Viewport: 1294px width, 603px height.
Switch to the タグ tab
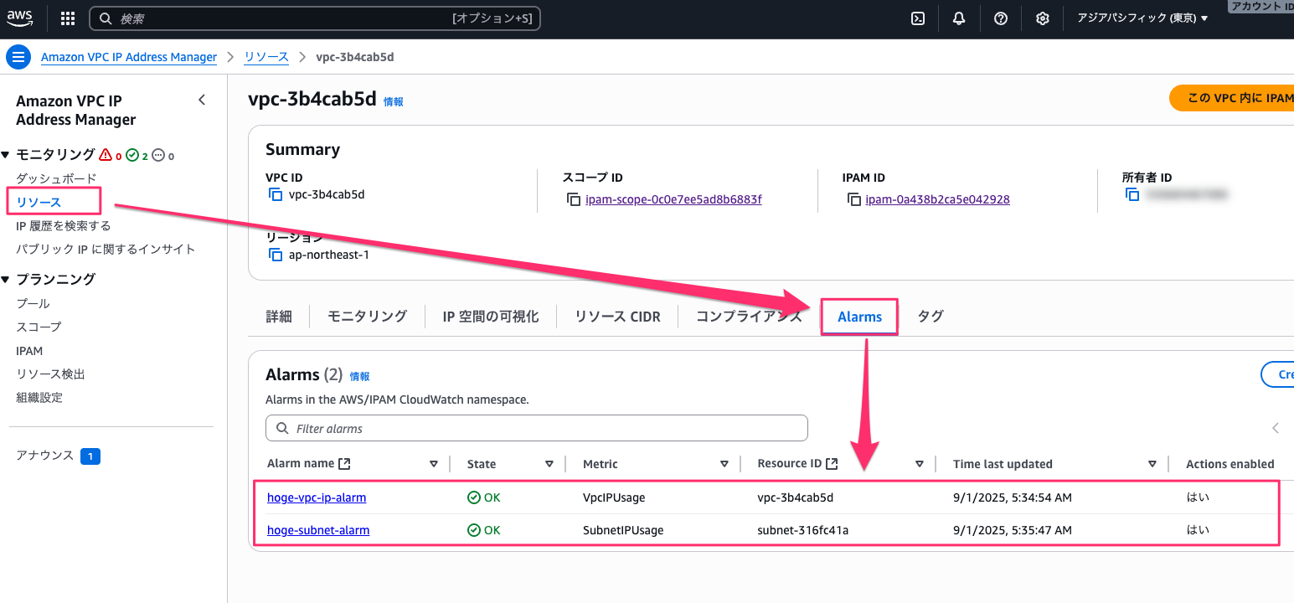[931, 317]
